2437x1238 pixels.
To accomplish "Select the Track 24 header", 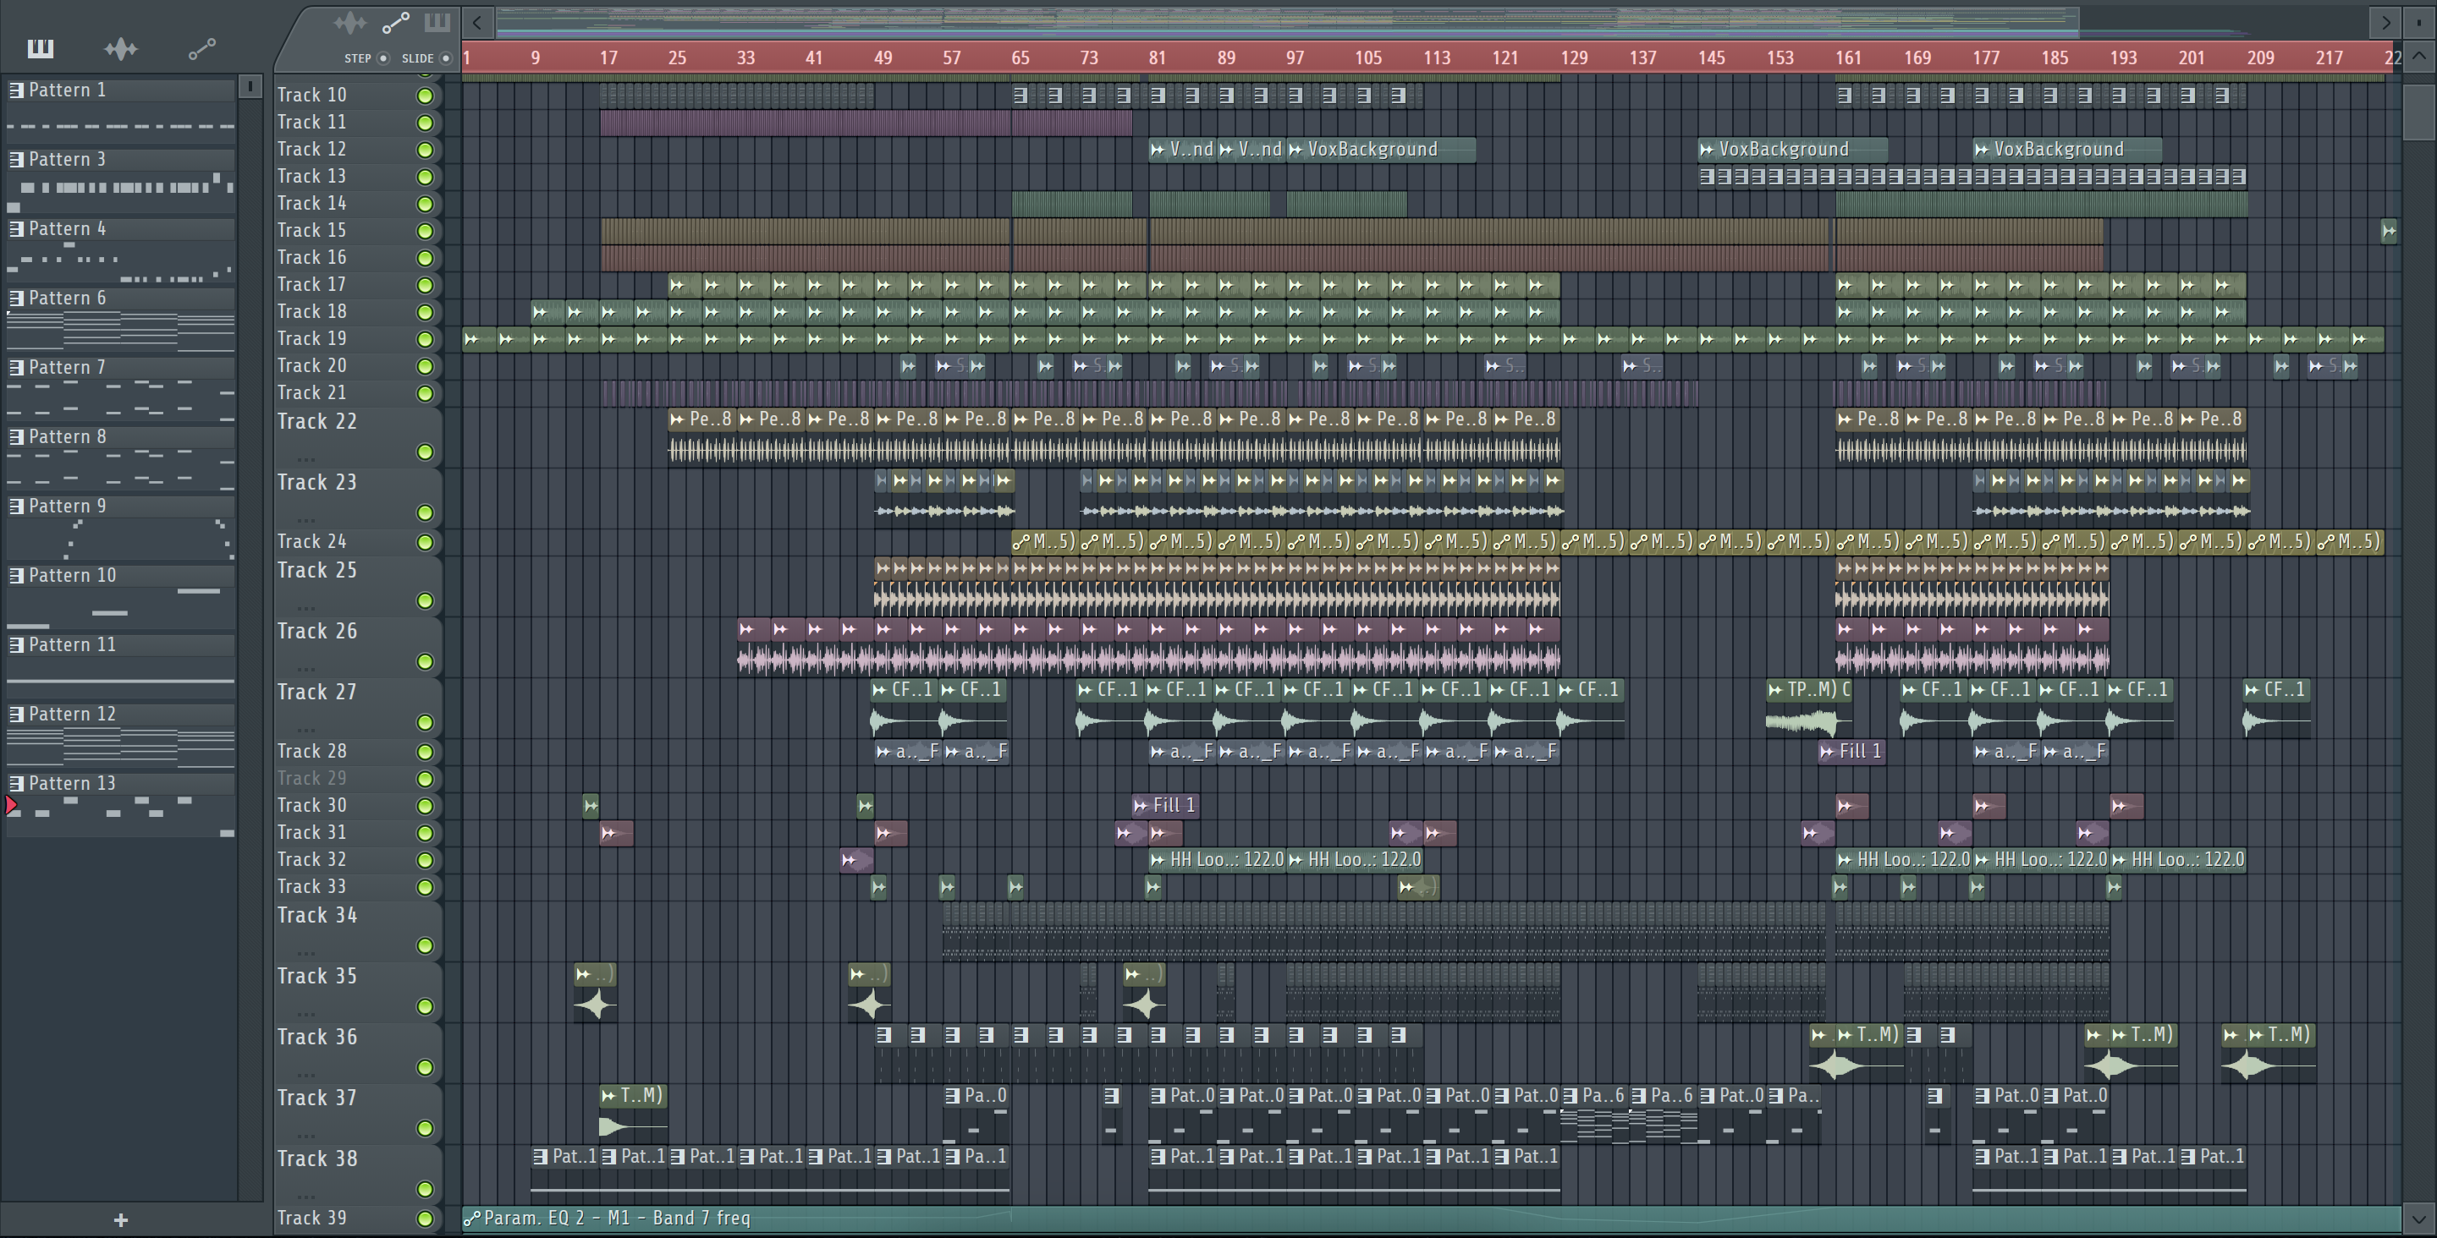I will 358,542.
